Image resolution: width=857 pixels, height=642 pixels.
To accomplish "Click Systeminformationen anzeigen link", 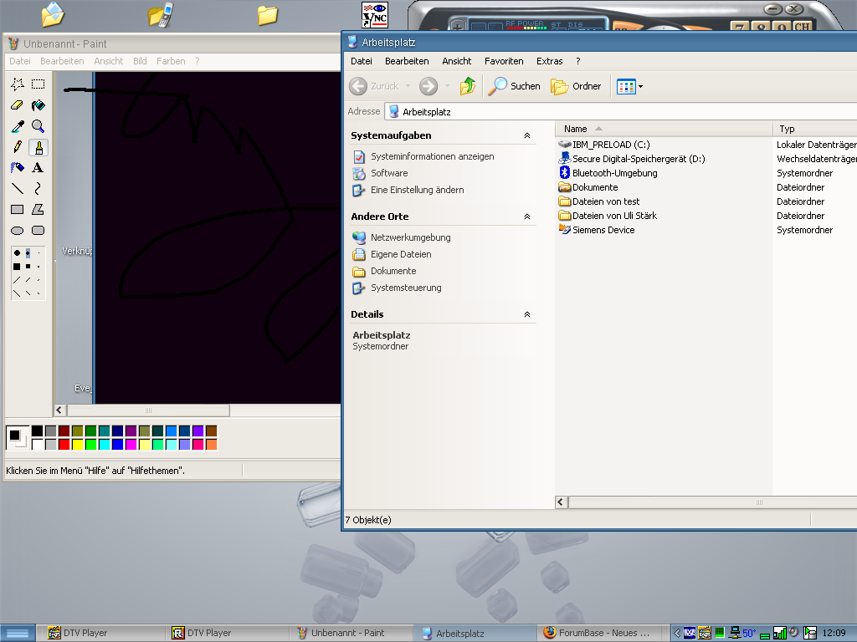I will pyautogui.click(x=433, y=156).
